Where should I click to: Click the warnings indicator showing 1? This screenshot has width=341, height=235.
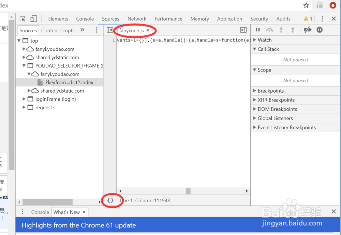tap(307, 19)
